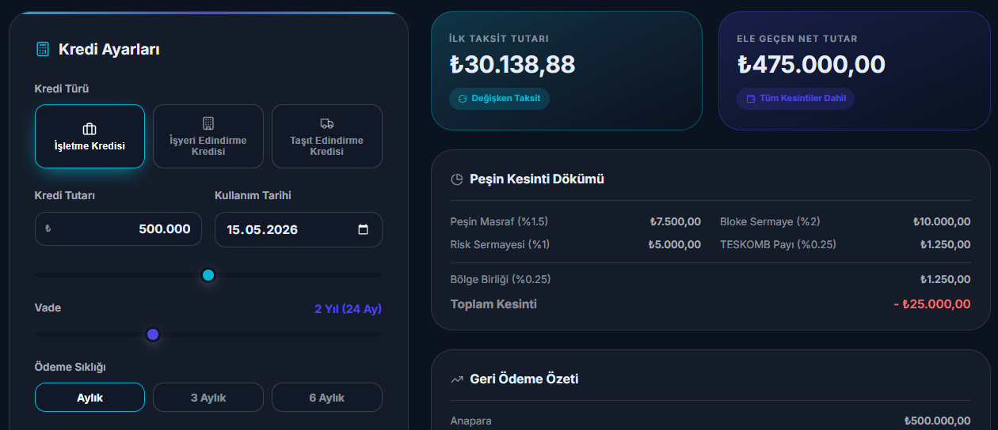Screen dimensions: 998x430
Task: Click the Vade slider handle
Action: click(x=153, y=334)
